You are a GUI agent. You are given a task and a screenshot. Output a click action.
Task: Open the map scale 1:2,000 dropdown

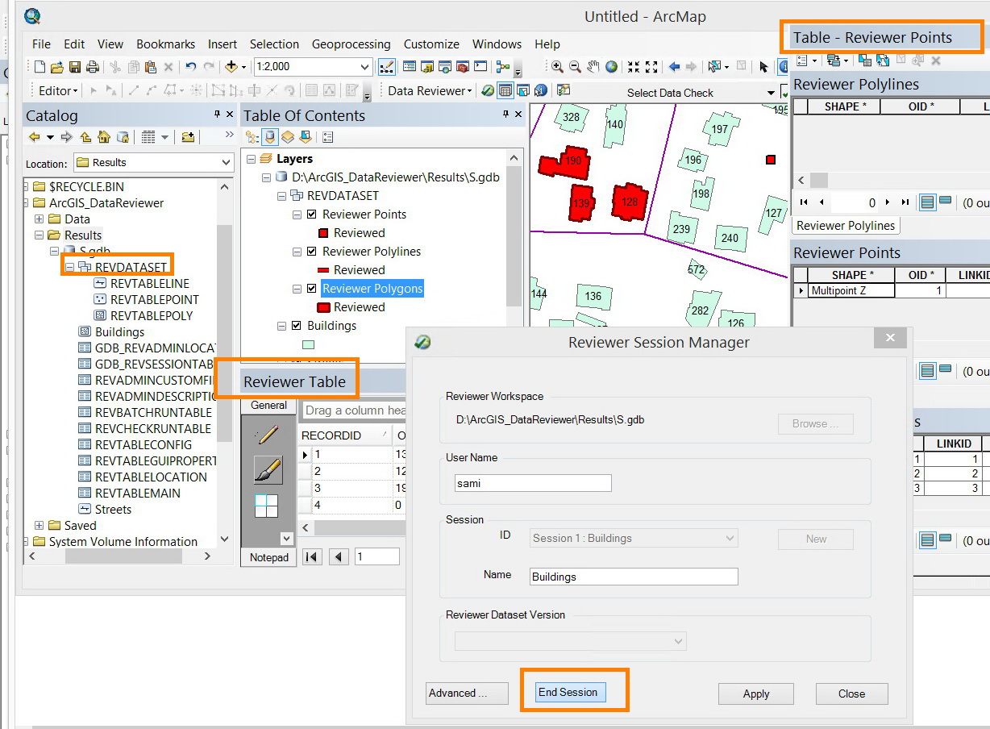pos(365,67)
